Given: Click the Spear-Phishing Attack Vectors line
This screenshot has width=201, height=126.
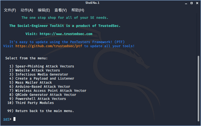Looking at the screenshot, I should (x=42, y=66).
